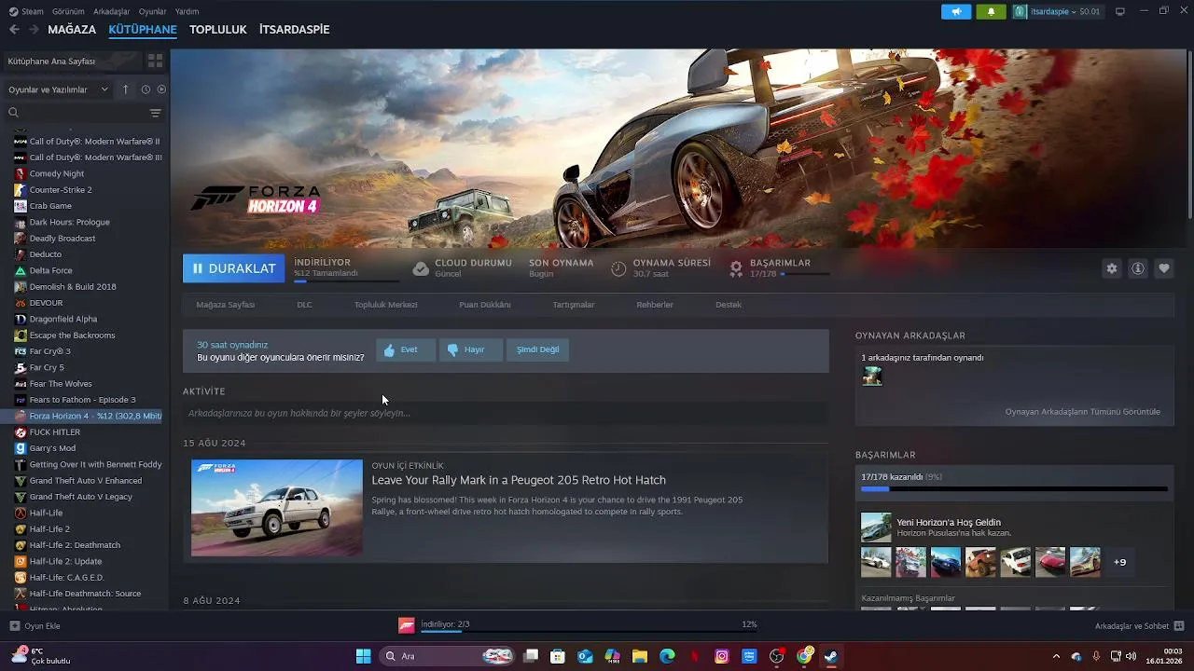This screenshot has width=1194, height=671.
Task: Select Grand Theft Auto V Enhanced
Action: tap(86, 481)
